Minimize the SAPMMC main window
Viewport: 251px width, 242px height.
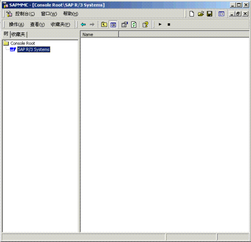coord(233,5)
